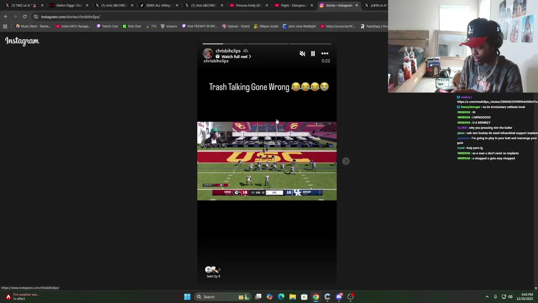
Task: Close the TMZ on X tab
Action: pos(42,5)
